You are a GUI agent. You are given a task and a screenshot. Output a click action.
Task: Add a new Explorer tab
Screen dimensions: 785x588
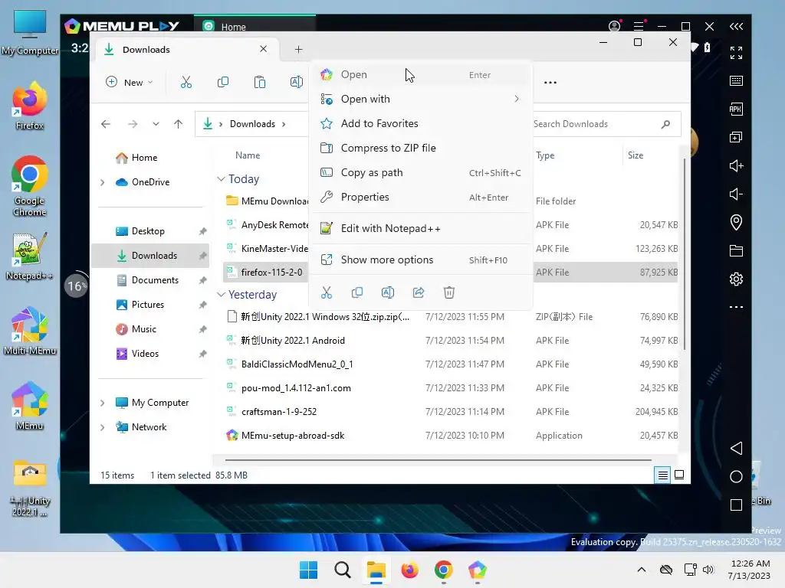click(298, 50)
